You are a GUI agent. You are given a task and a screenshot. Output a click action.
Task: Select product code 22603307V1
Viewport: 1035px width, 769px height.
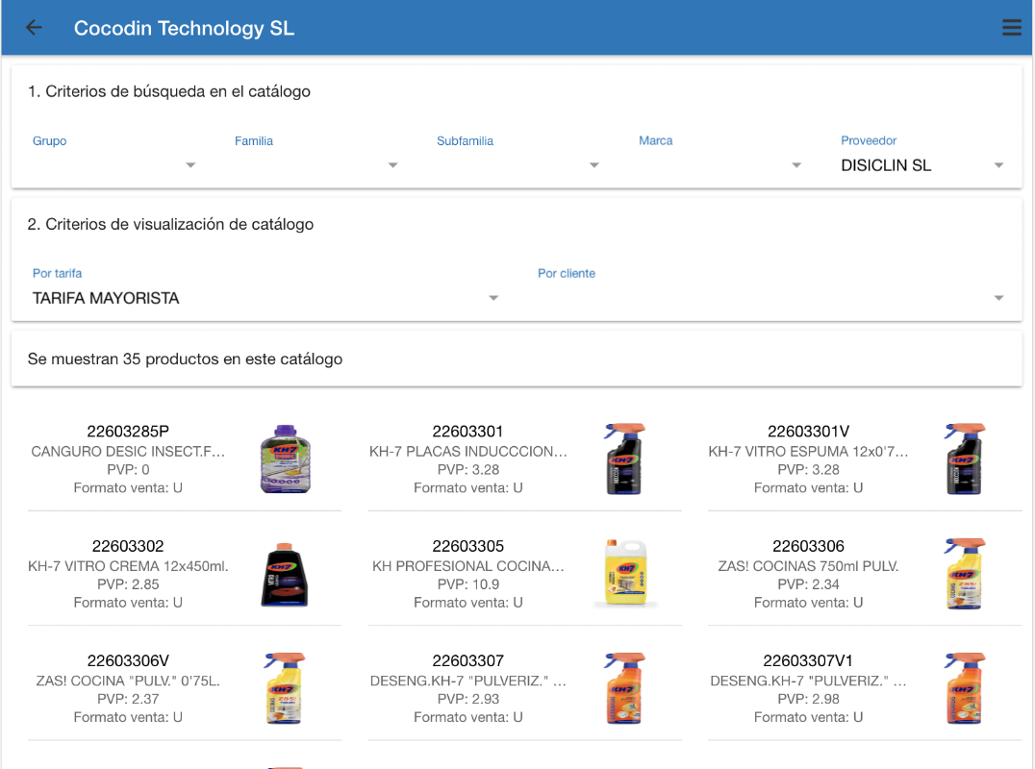[809, 660]
